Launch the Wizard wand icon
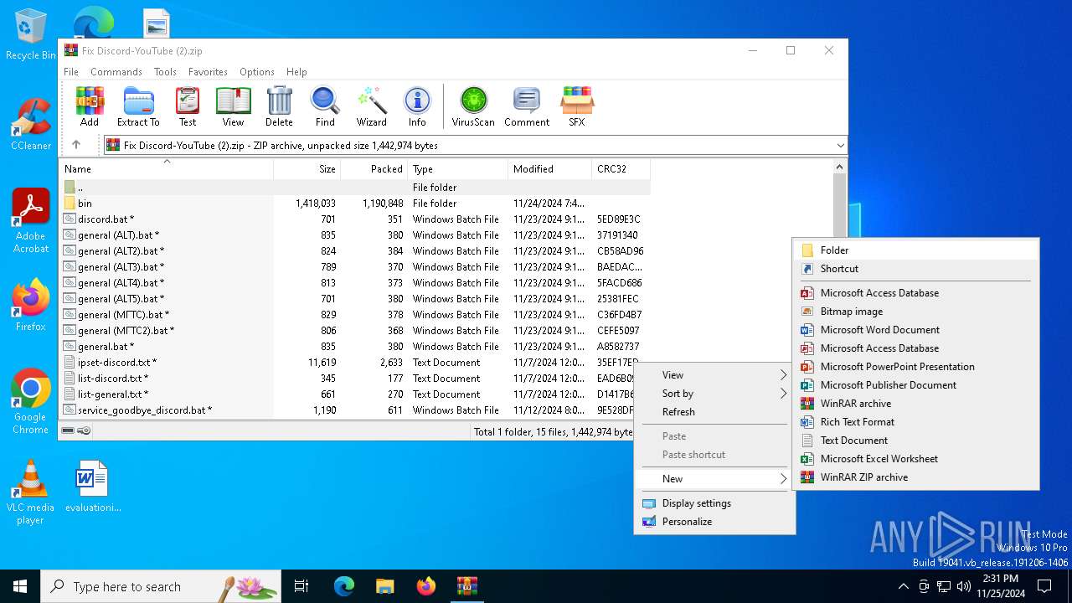 (x=371, y=106)
